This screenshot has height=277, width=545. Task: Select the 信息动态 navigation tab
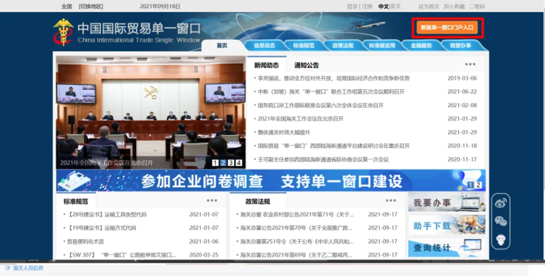coord(264,46)
